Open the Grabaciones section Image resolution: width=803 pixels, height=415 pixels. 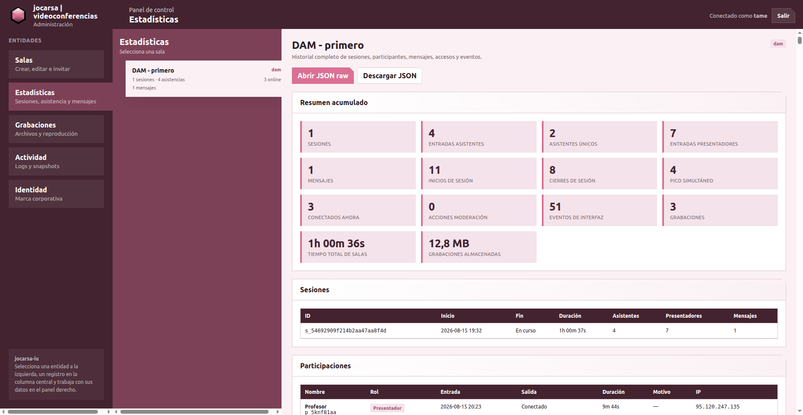(x=56, y=129)
